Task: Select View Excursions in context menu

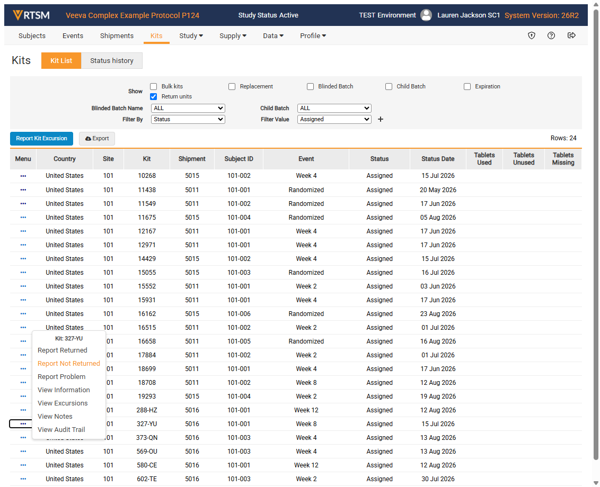Action: tap(63, 403)
